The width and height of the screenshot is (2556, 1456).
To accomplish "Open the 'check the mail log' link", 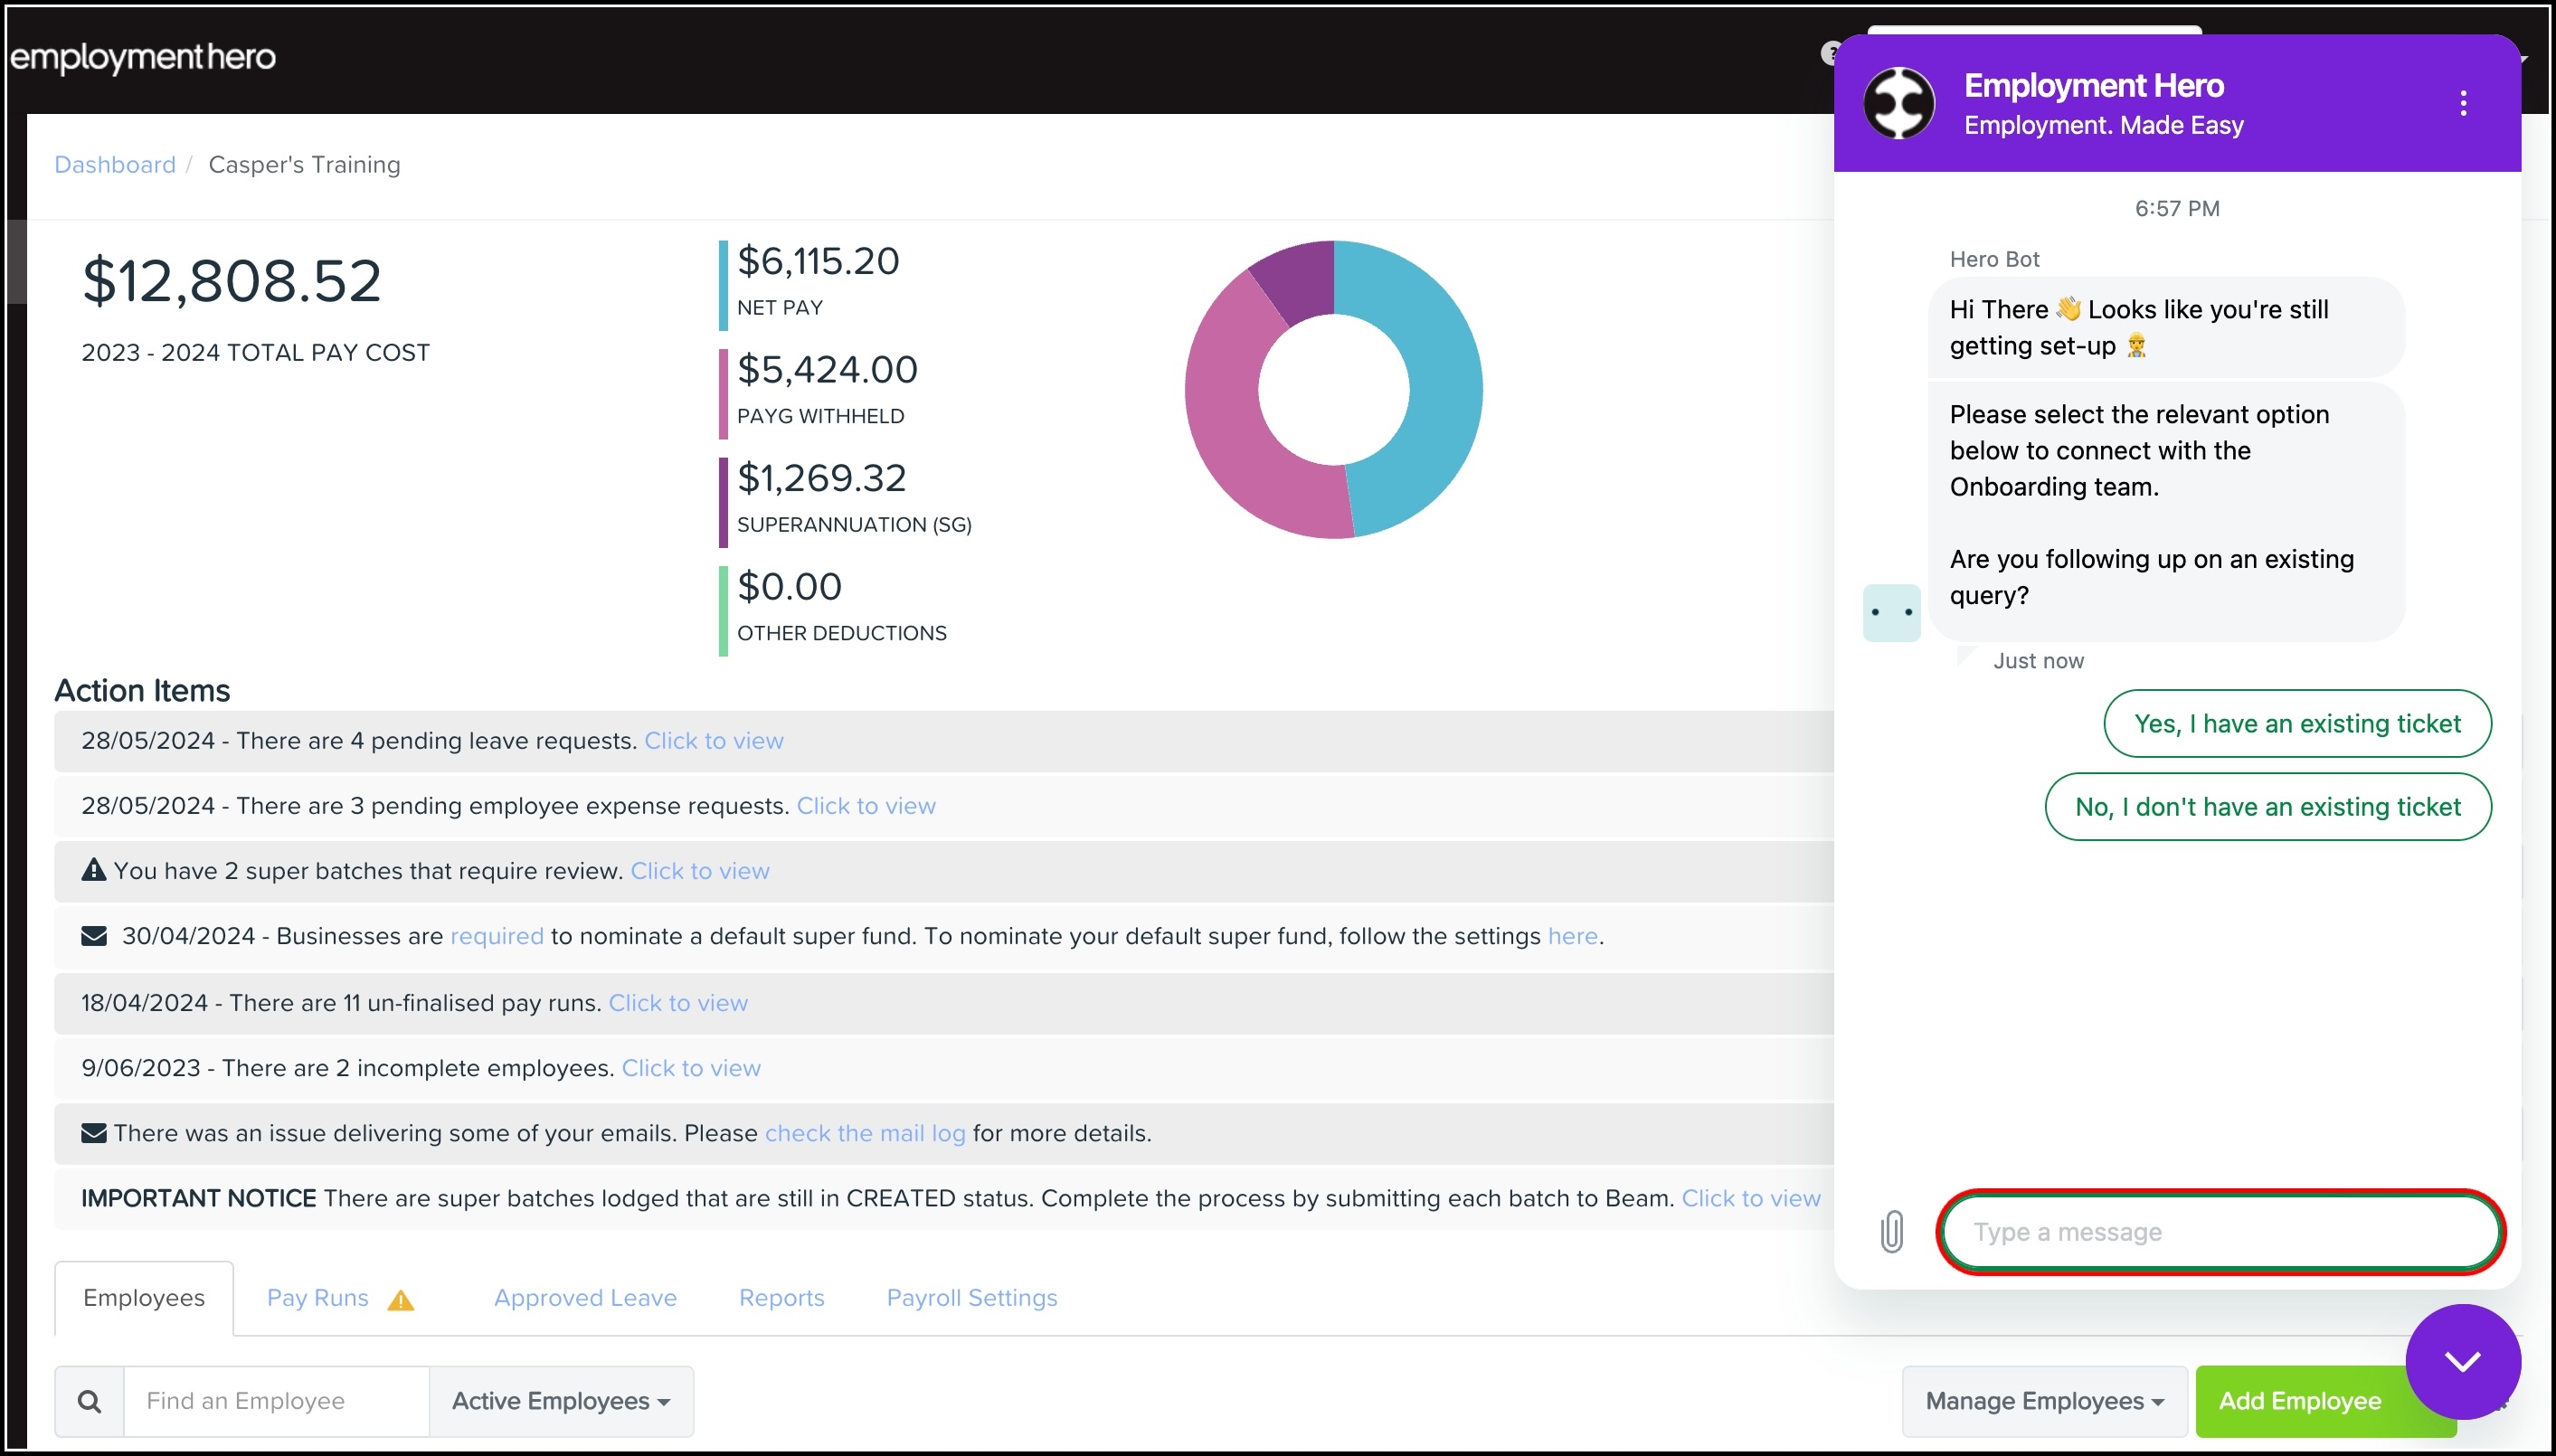I will pos(864,1133).
